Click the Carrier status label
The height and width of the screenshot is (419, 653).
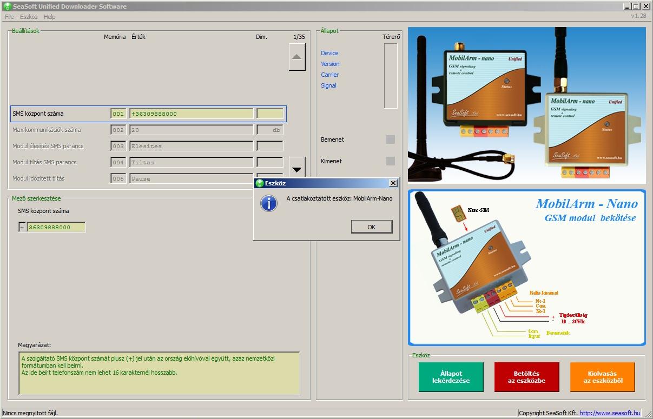point(329,75)
